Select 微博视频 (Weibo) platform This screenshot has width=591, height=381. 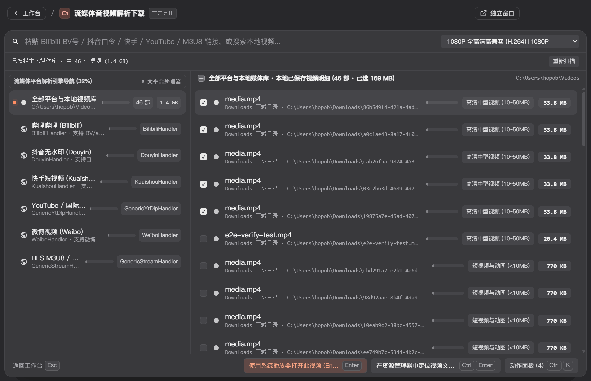[97, 235]
